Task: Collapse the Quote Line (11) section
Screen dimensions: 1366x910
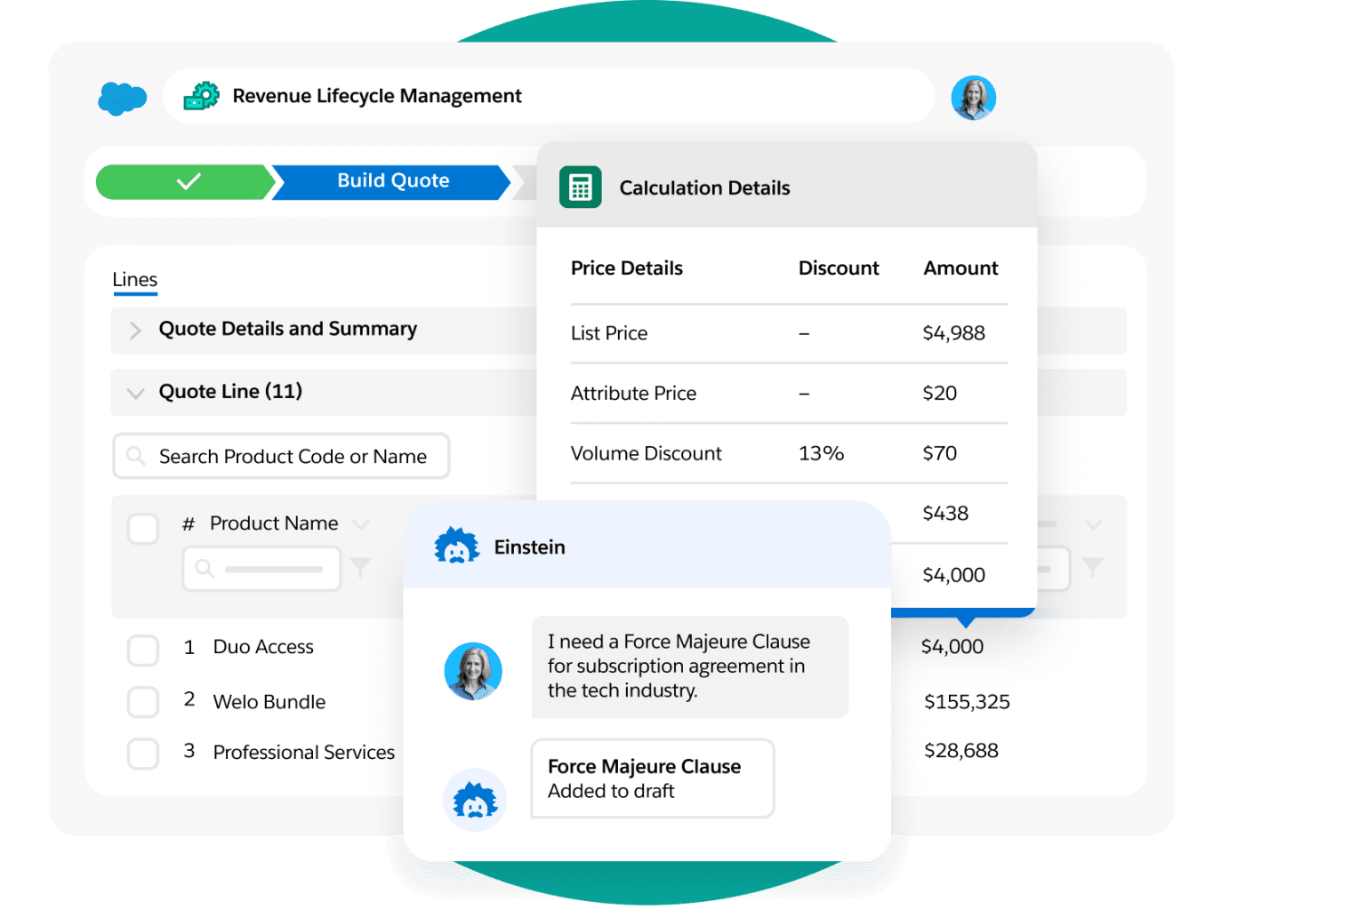Action: pyautogui.click(x=135, y=393)
